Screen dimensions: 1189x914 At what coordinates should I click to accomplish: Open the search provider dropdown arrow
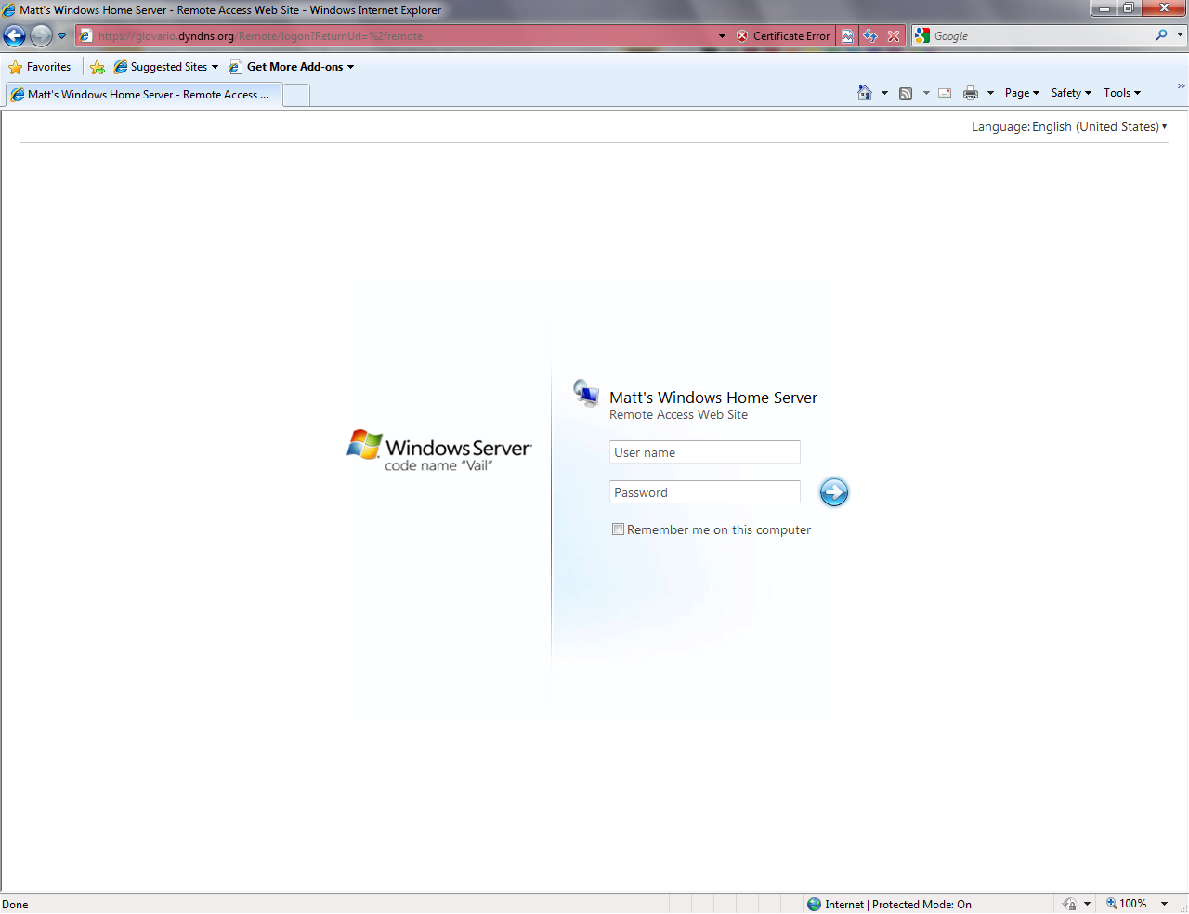(1181, 35)
